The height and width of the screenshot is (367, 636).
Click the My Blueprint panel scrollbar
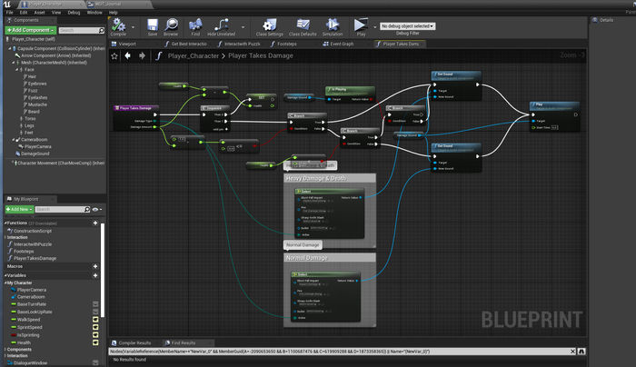coord(103,270)
